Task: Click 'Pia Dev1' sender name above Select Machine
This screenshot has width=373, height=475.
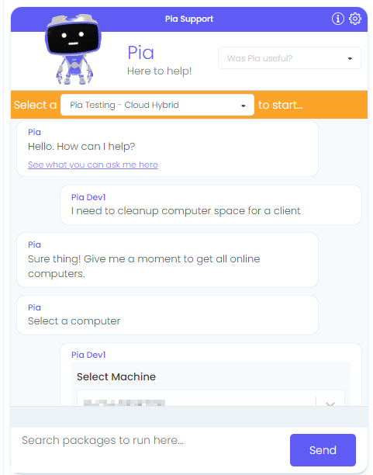Action: click(x=88, y=355)
